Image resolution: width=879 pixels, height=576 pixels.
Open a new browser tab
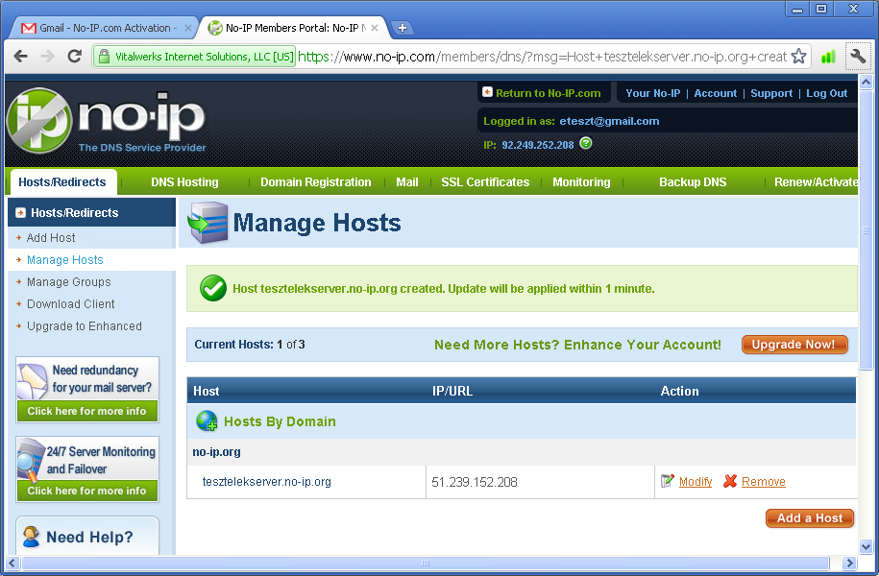click(x=403, y=28)
